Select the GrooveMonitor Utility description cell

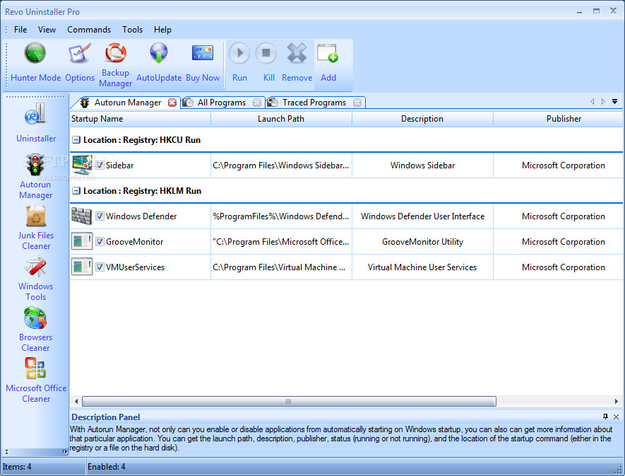pyautogui.click(x=422, y=242)
